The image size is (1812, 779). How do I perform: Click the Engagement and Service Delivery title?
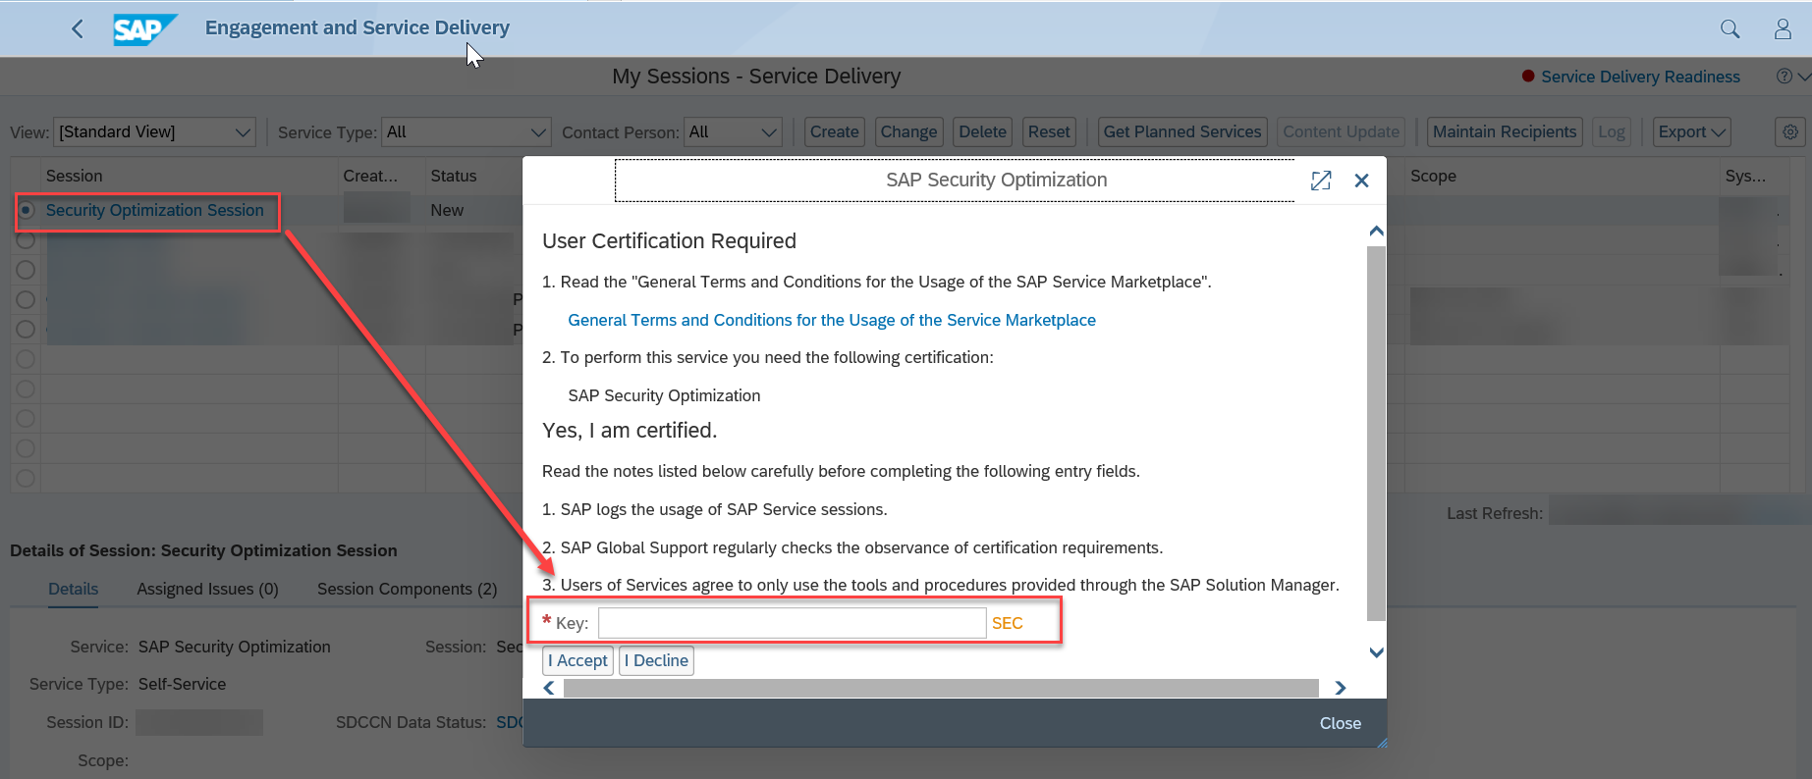[357, 27]
